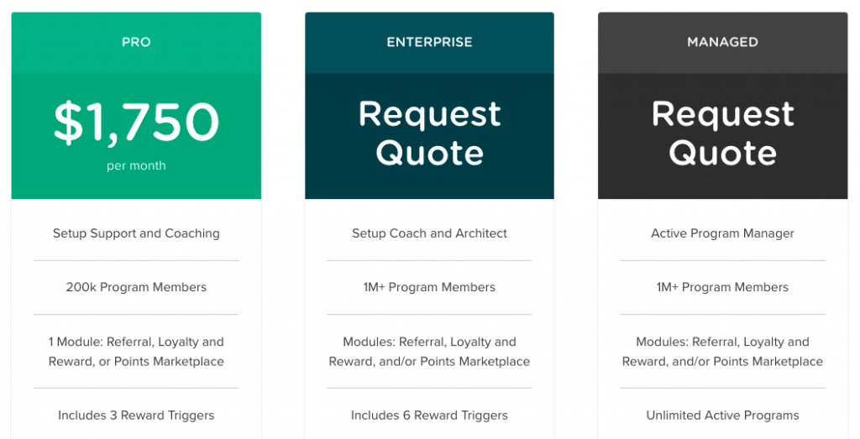
Task: Click Enterprise Request Quote panel
Action: pos(429,136)
